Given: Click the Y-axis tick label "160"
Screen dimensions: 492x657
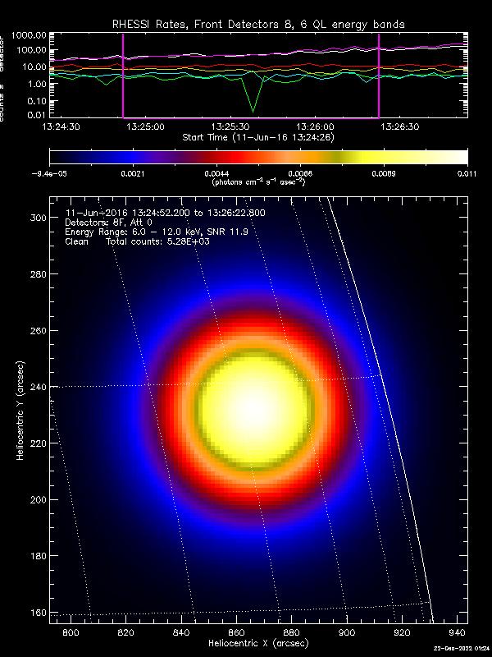Looking at the screenshot, I should point(38,613).
